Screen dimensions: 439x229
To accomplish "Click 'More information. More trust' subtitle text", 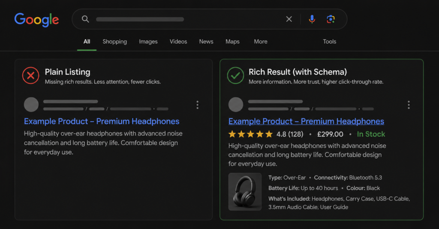I will pyautogui.click(x=316, y=82).
